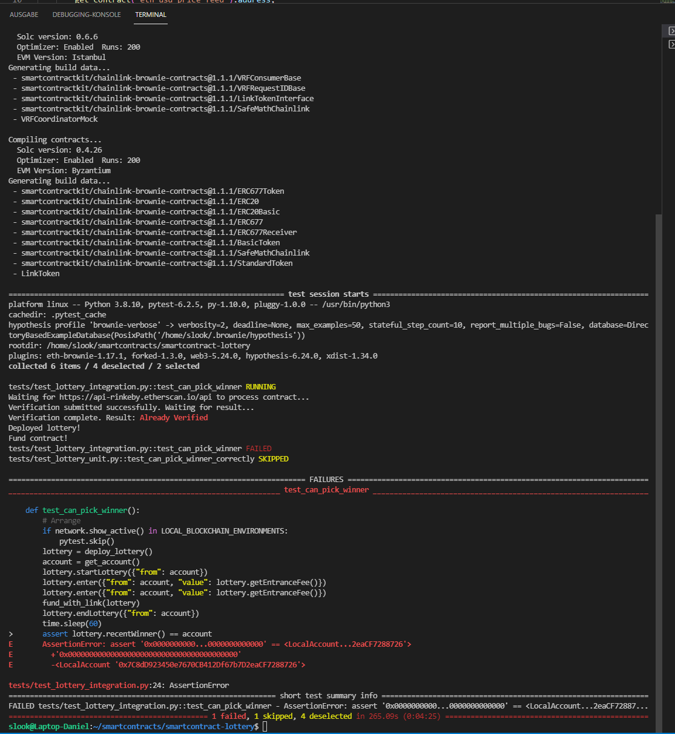Viewport: 675px width, 734px height.
Task: Click the LocalAccount '0x7C8dD923450e…' line
Action: (x=178, y=665)
